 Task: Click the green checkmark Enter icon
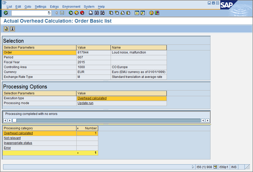point(6,13)
